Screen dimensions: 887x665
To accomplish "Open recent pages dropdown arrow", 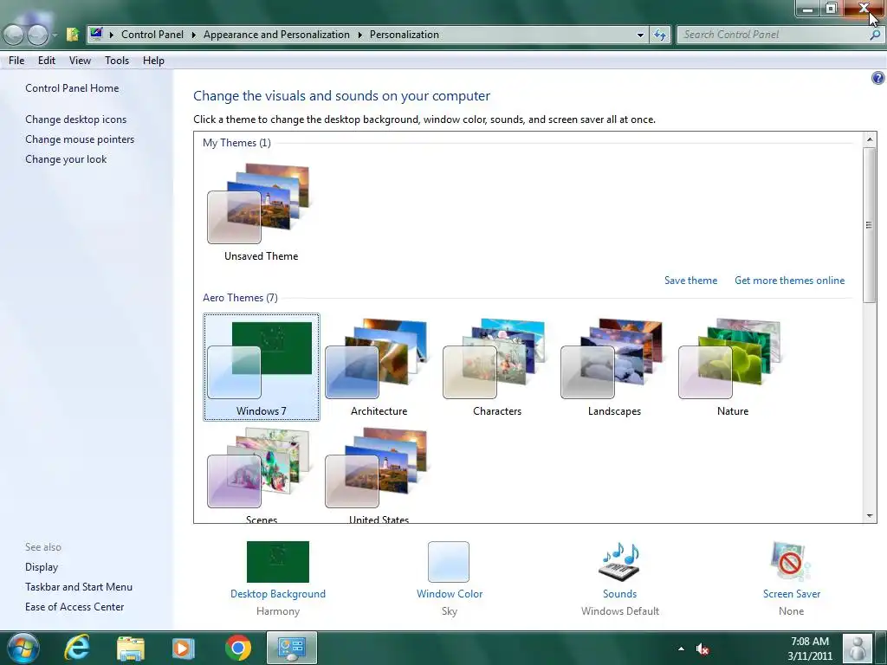I will coord(55,35).
